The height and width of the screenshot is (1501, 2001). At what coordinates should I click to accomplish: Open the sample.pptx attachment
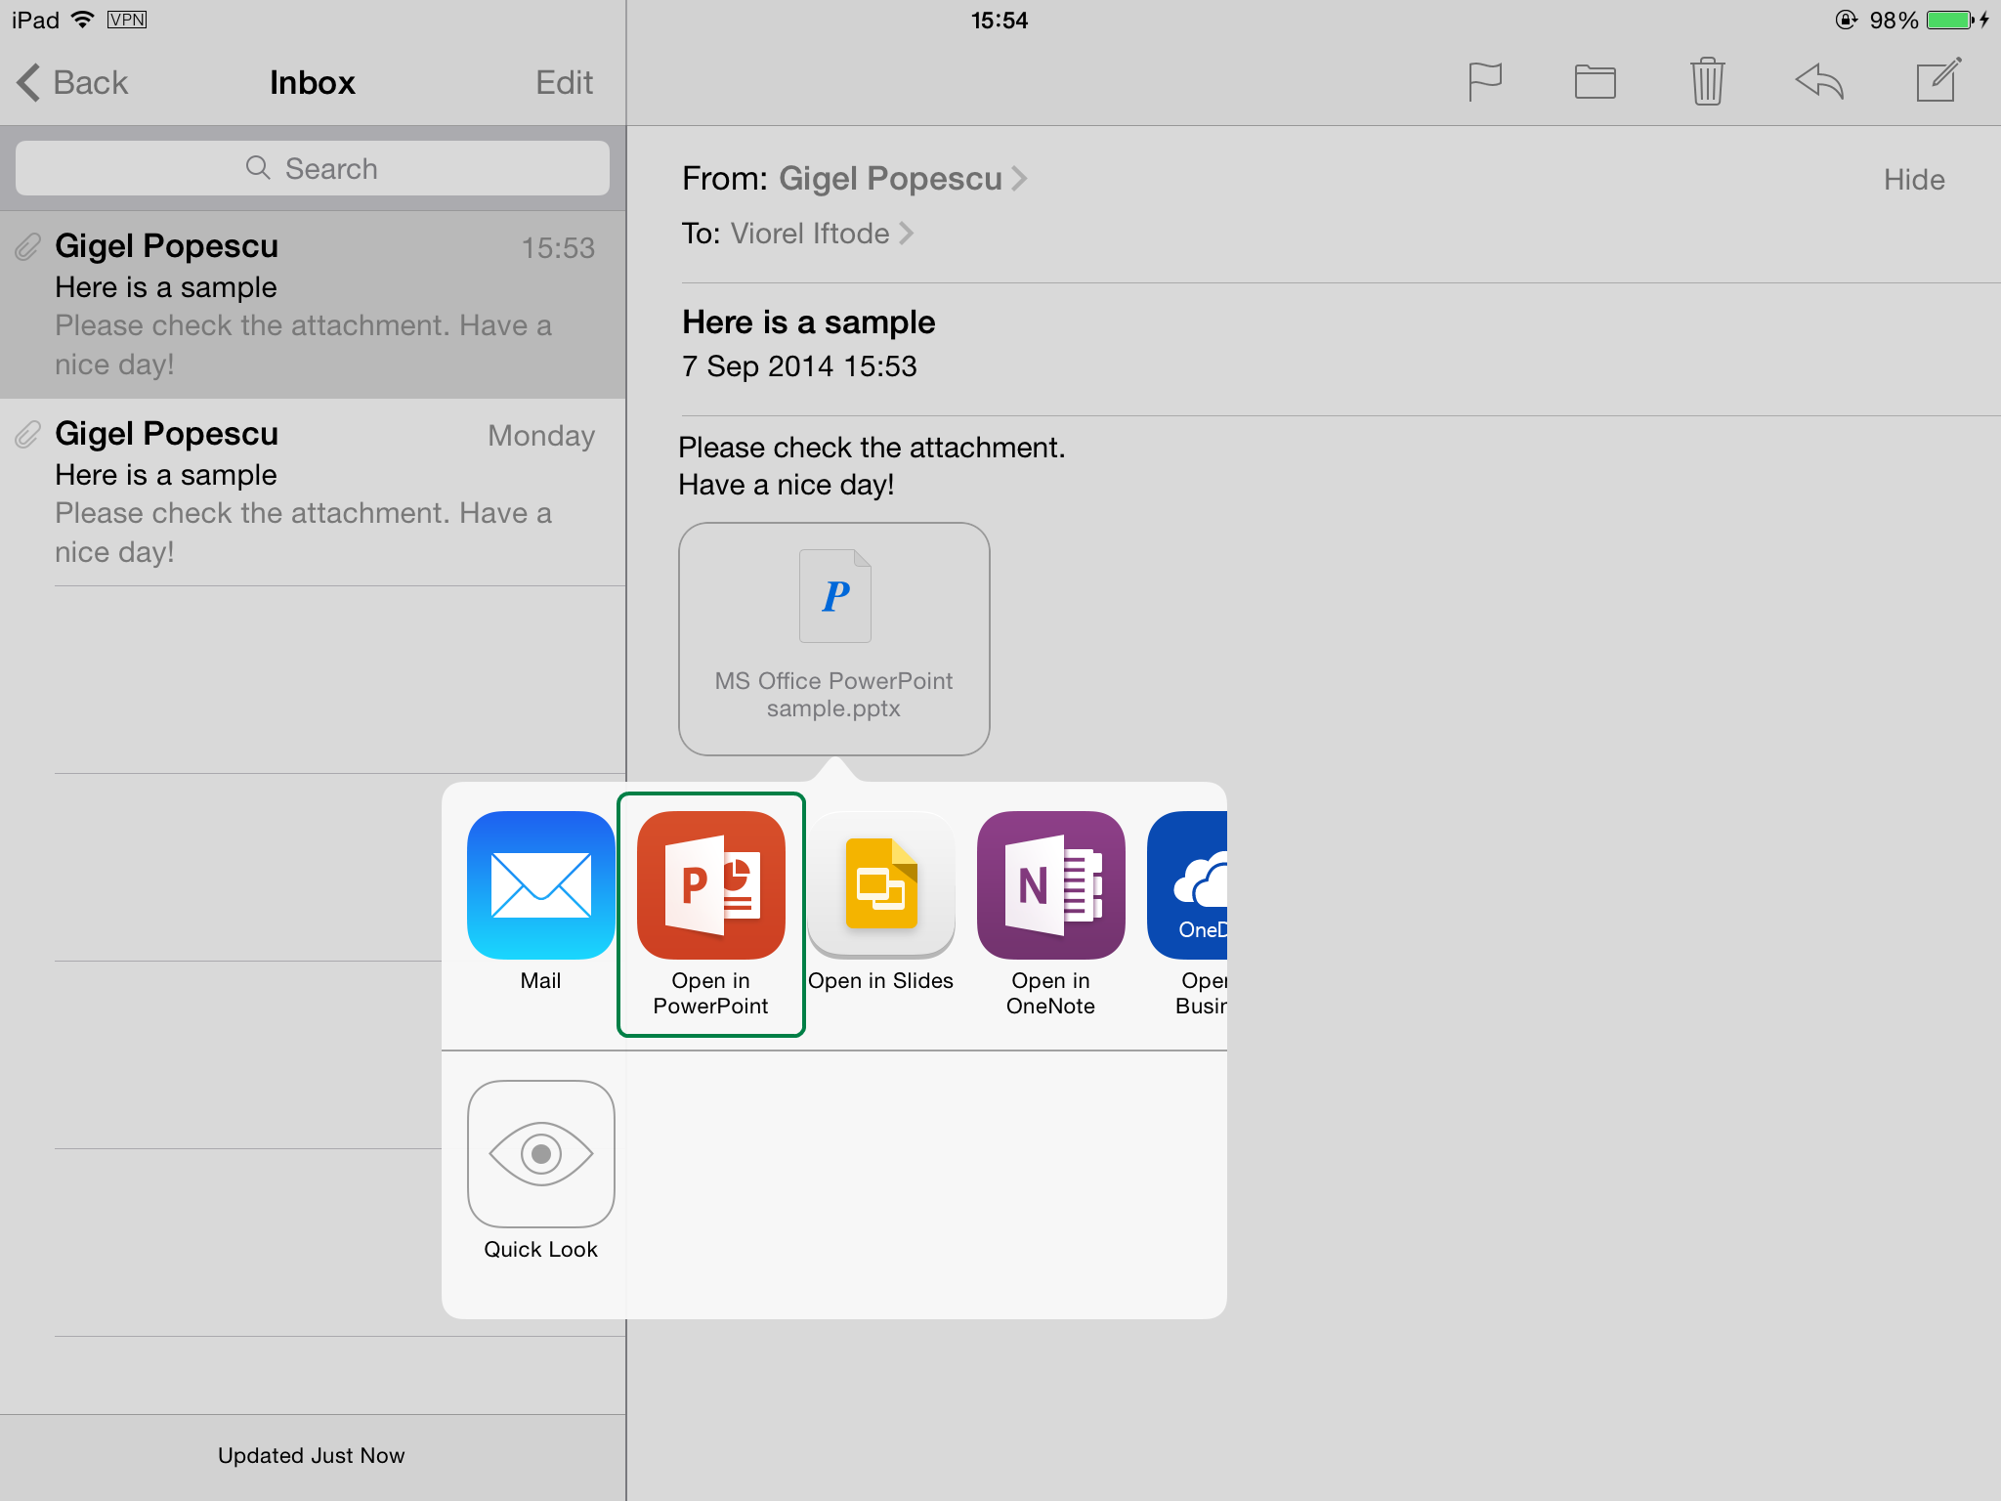point(833,638)
